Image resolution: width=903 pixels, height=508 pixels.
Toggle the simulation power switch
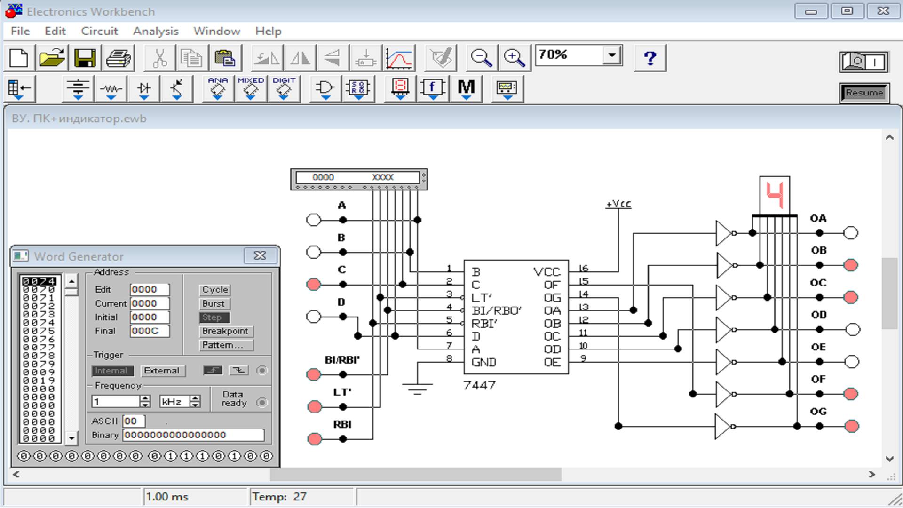coord(864,62)
